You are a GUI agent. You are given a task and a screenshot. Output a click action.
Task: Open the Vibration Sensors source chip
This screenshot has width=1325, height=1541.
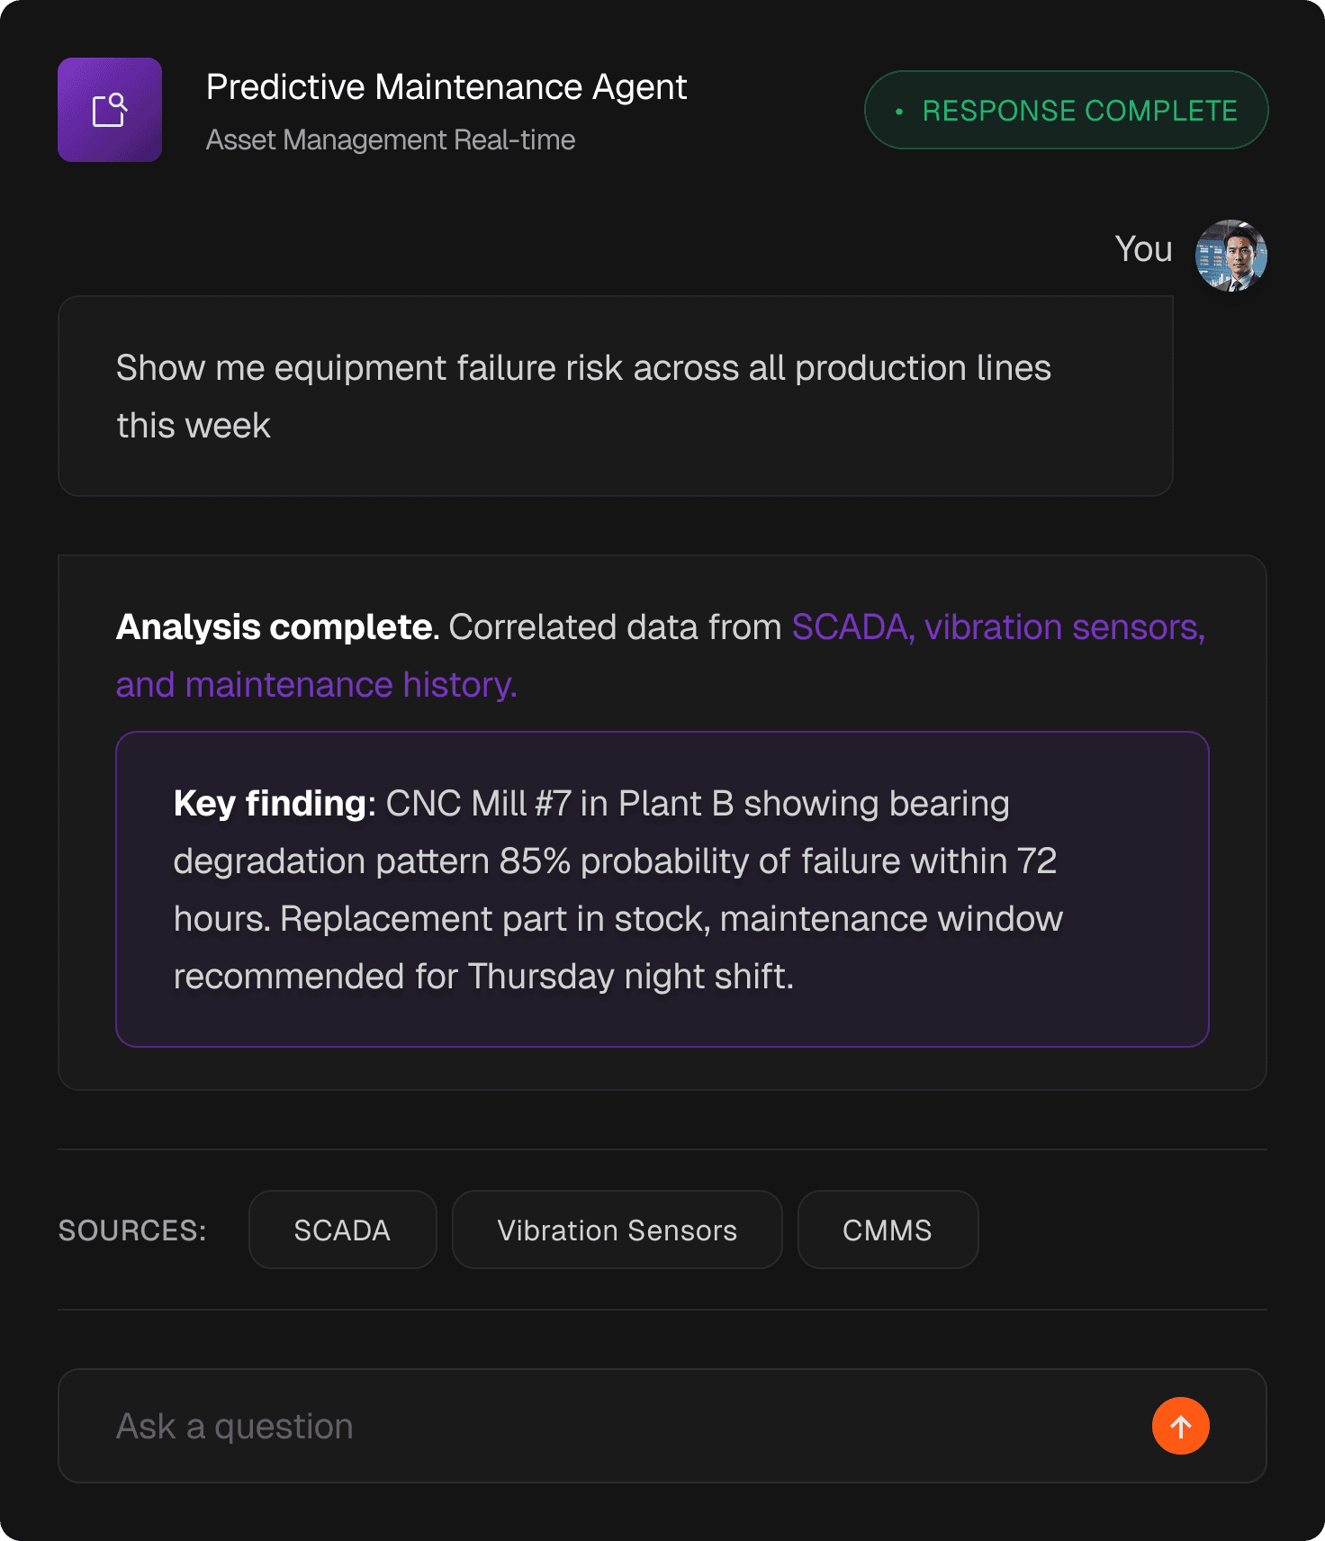click(617, 1230)
